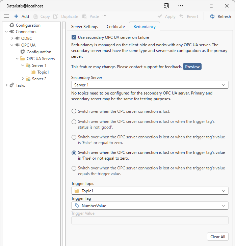Uncheck Use secondary OPC UA server on failure
Image resolution: width=235 pixels, height=246 pixels.
tap(74, 37)
